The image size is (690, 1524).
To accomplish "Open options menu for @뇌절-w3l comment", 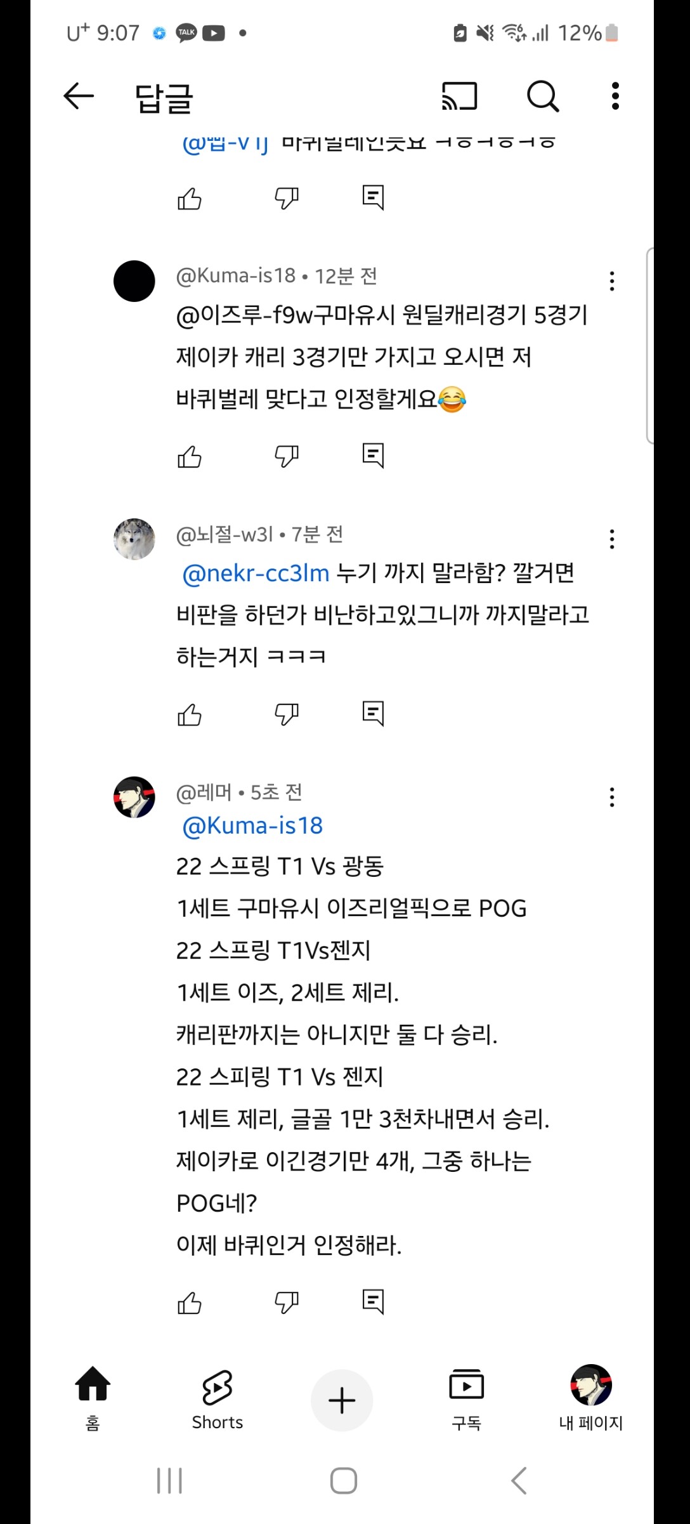I will pos(612,539).
